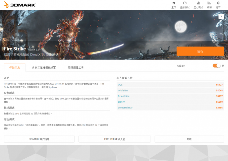The width and height of the screenshot is (228, 161).
Task: Click the 综合测试 section heading
Action: [9, 119]
